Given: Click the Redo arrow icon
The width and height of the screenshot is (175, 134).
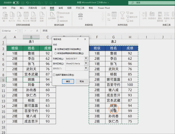Looking at the screenshot, I should pyautogui.click(x=34, y=3).
